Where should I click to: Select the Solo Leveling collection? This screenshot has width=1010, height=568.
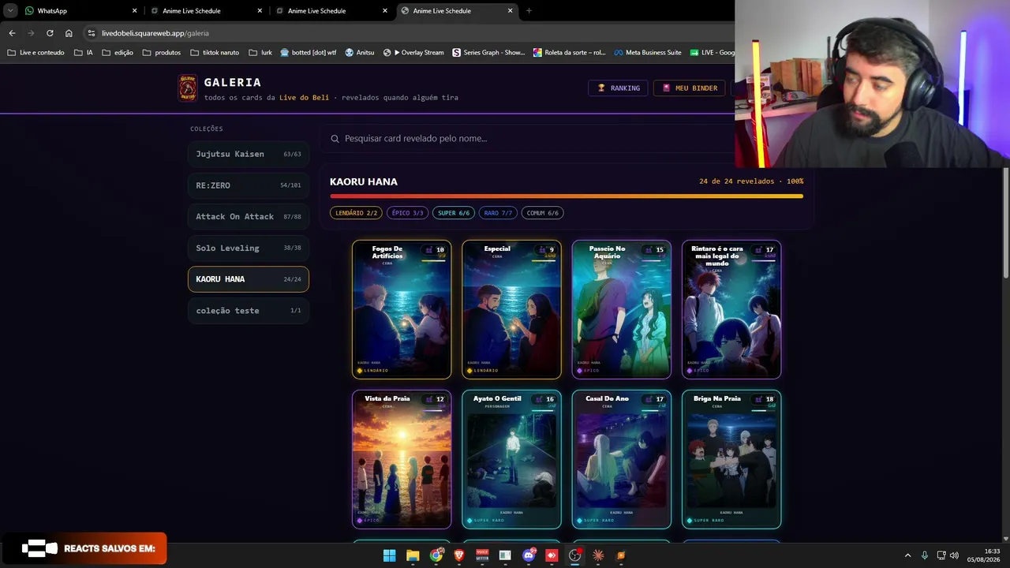(x=249, y=248)
